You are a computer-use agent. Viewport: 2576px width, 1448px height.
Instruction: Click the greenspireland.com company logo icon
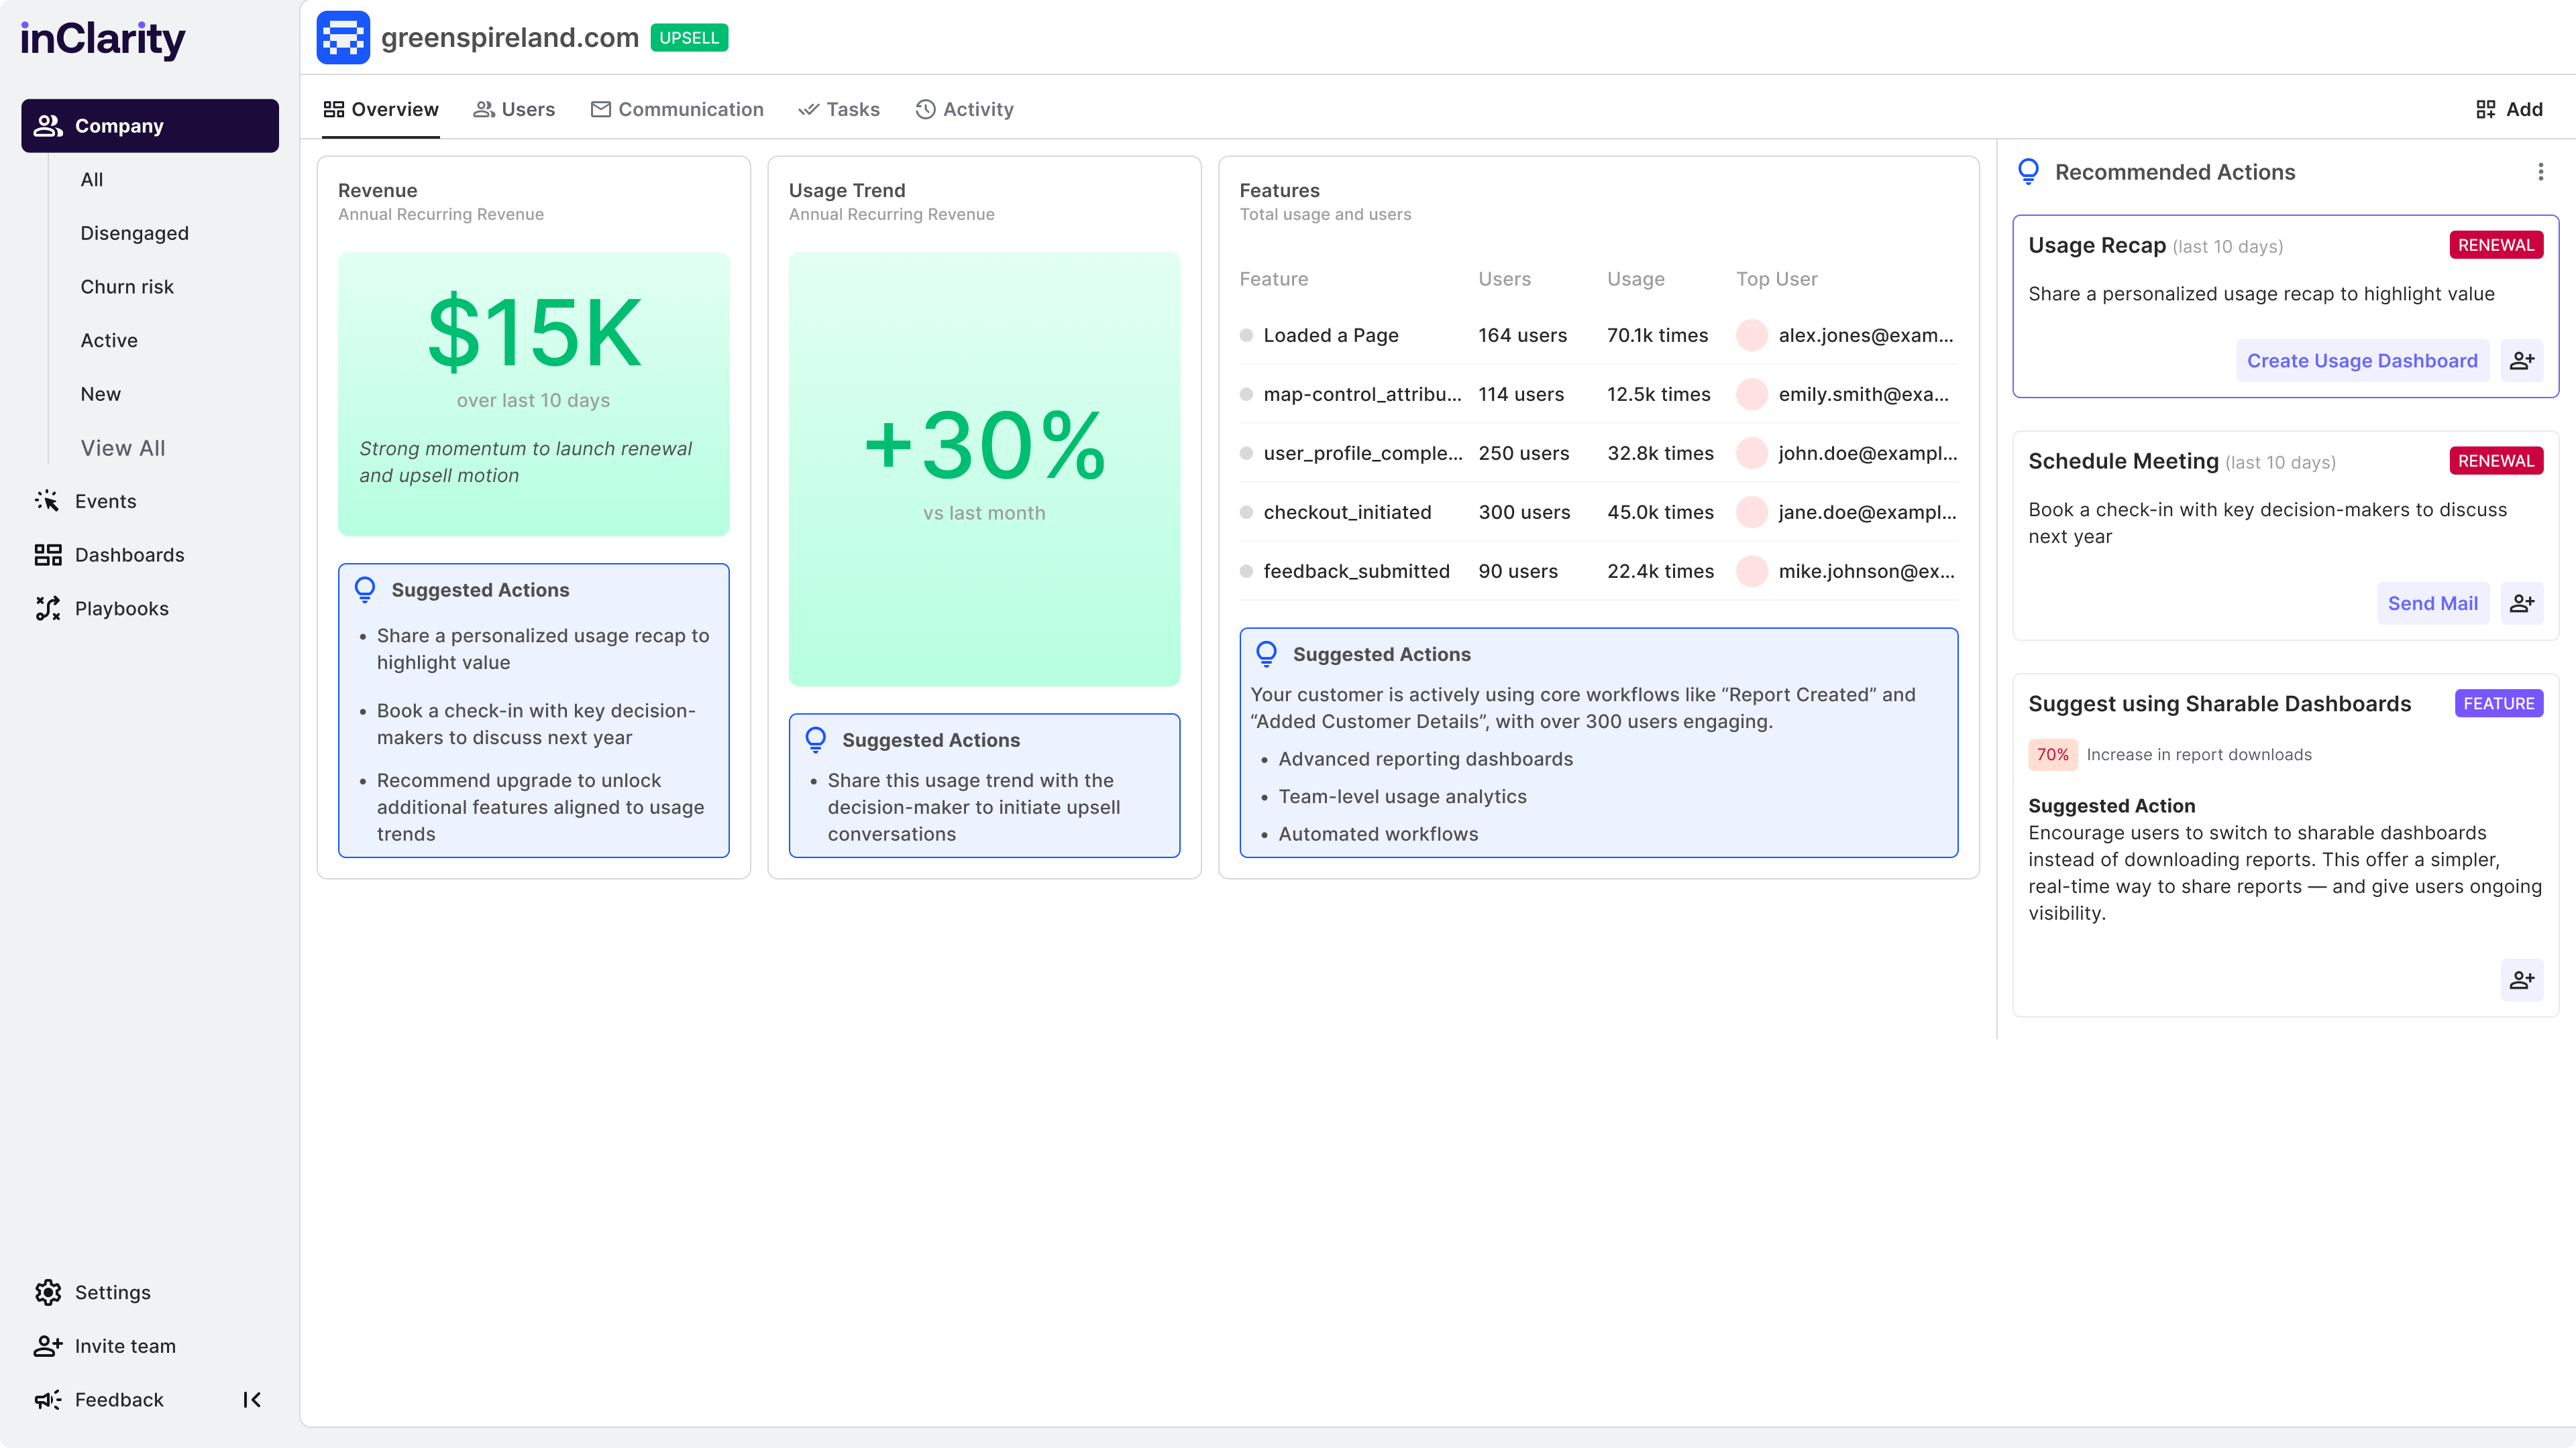click(343, 38)
